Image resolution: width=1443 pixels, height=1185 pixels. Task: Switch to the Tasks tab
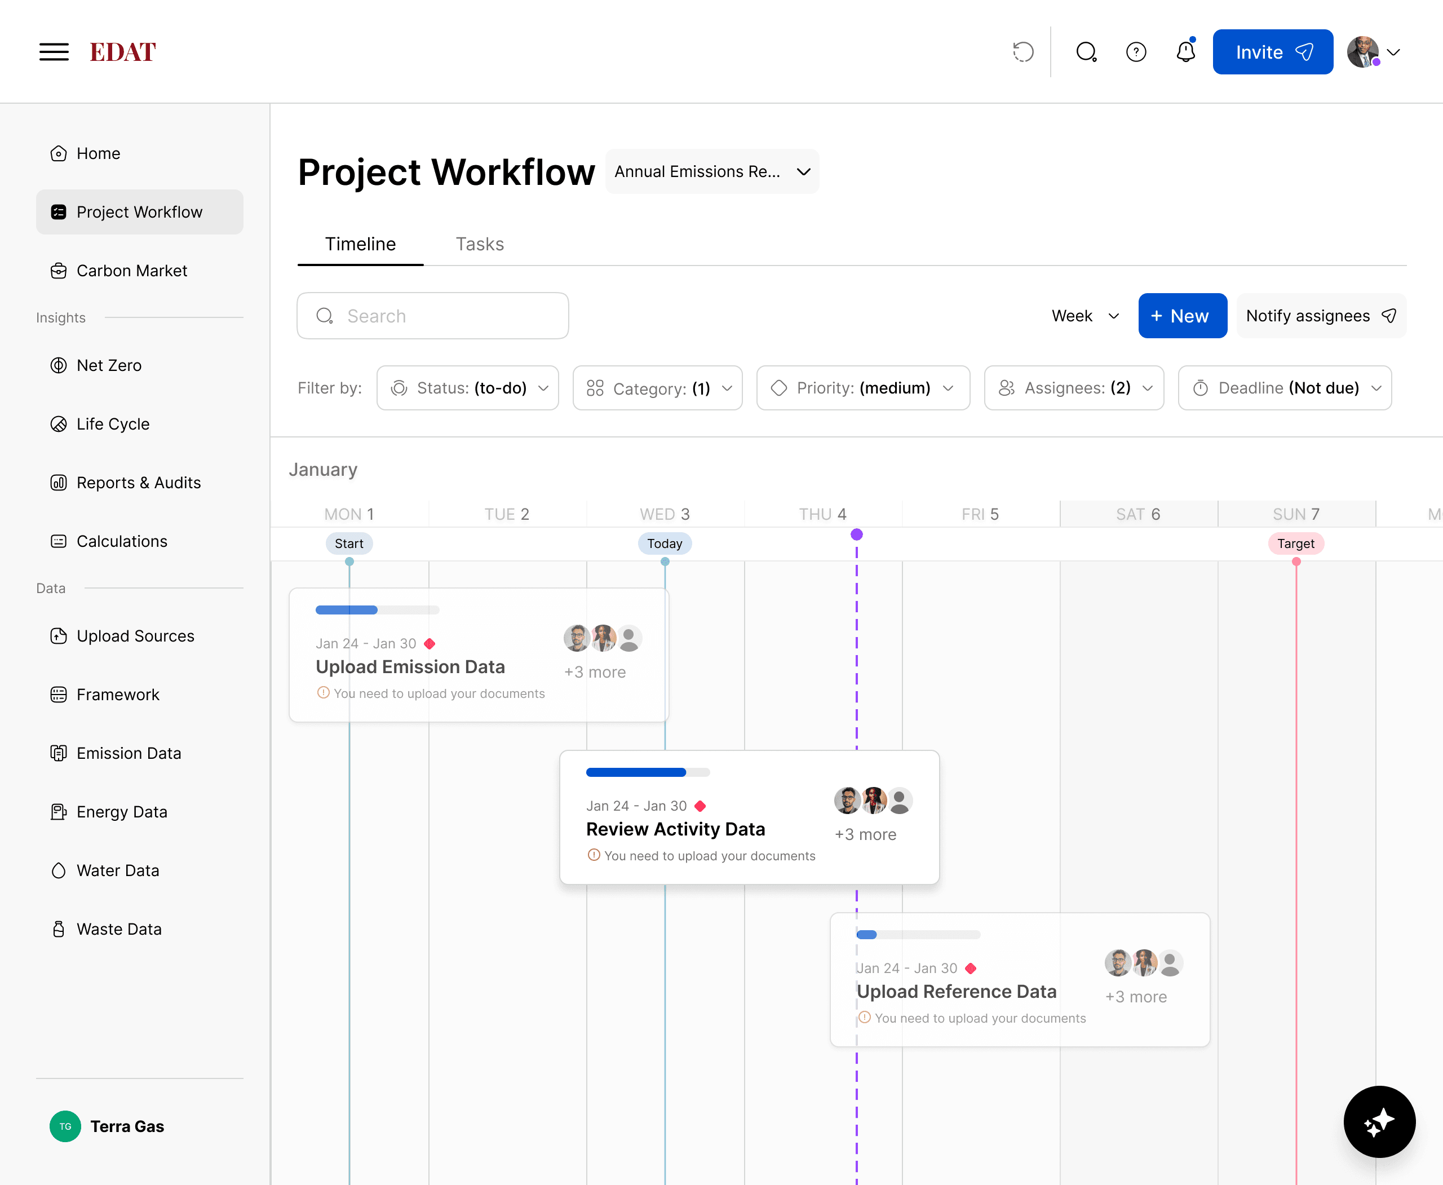click(479, 244)
